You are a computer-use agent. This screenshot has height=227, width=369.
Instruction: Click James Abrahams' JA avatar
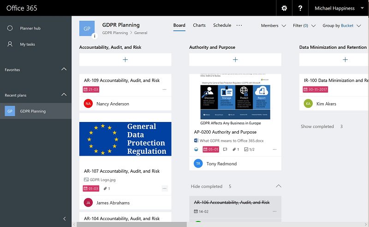[x=88, y=203]
